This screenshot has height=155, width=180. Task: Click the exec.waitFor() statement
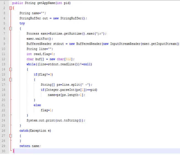point(40,39)
